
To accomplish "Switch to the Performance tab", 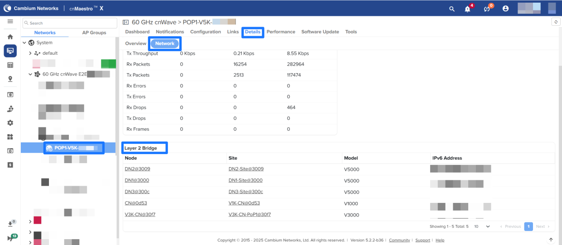I will (x=281, y=32).
